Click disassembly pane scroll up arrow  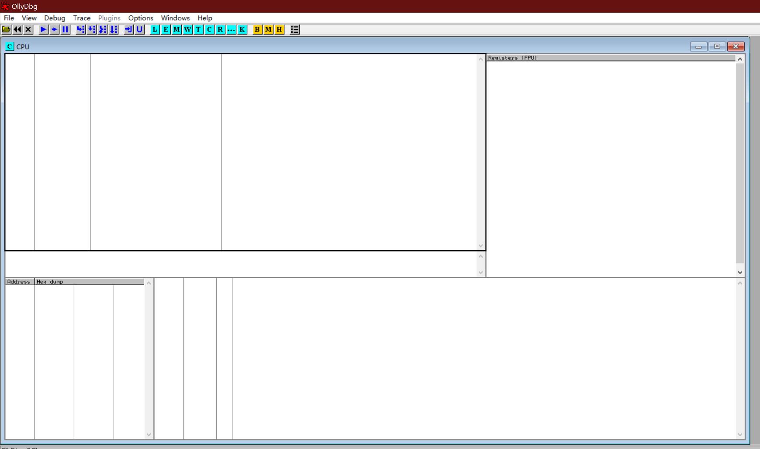click(x=481, y=59)
